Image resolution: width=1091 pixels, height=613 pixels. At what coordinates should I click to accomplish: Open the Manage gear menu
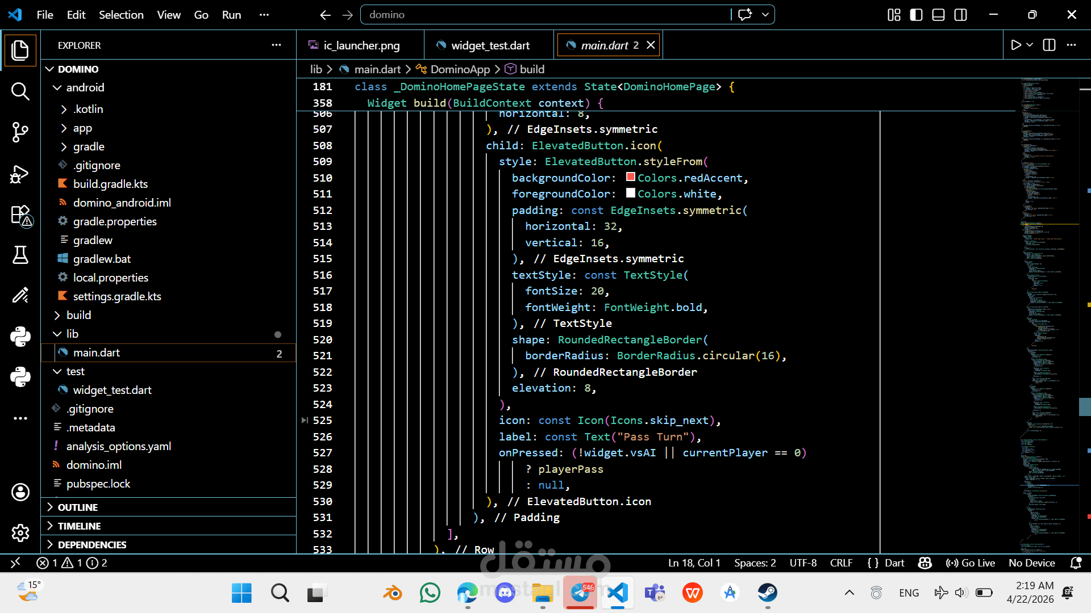pos(20,533)
